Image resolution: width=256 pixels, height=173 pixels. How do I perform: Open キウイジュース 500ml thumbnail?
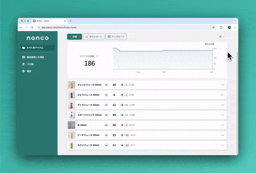[x=72, y=145]
